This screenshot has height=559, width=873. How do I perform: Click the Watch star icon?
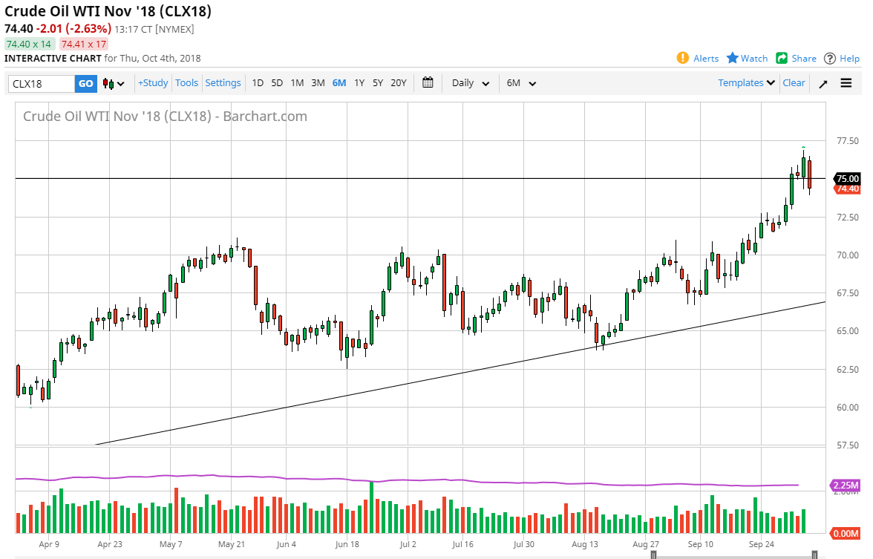pyautogui.click(x=732, y=58)
